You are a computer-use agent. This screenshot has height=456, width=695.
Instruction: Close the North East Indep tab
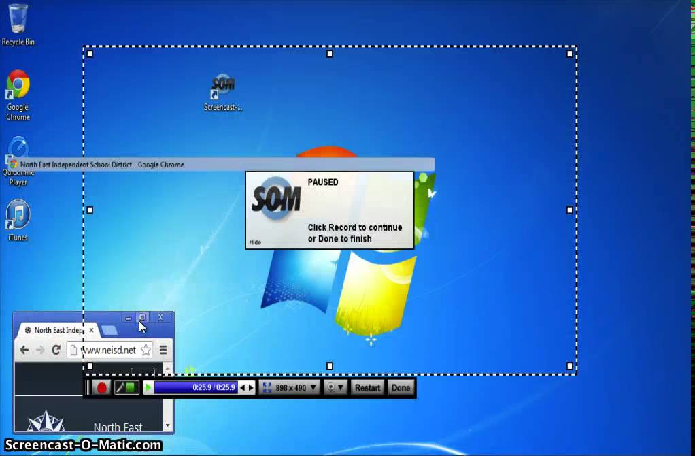(91, 330)
